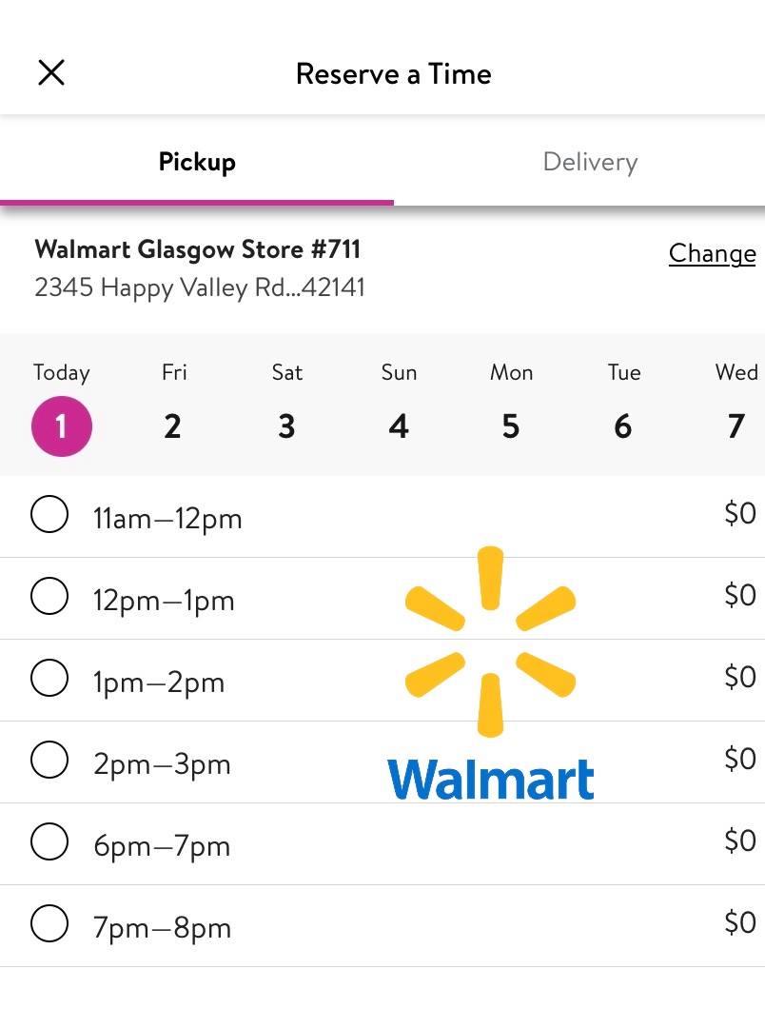Choose Friday the 2nd

[172, 425]
